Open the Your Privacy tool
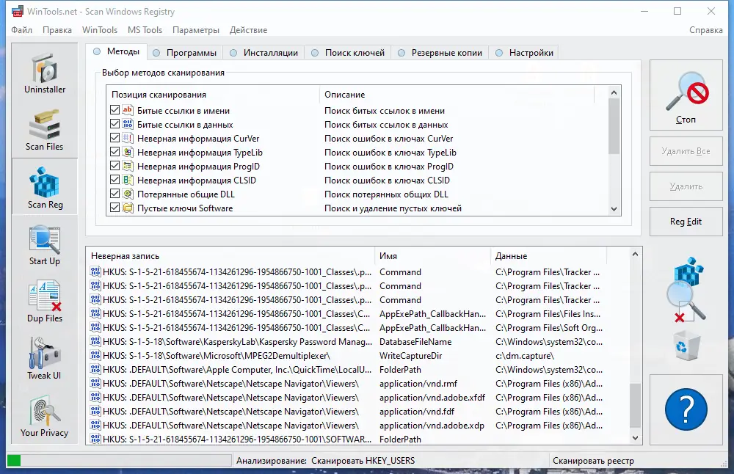Image resolution: width=734 pixels, height=474 pixels. click(x=45, y=417)
